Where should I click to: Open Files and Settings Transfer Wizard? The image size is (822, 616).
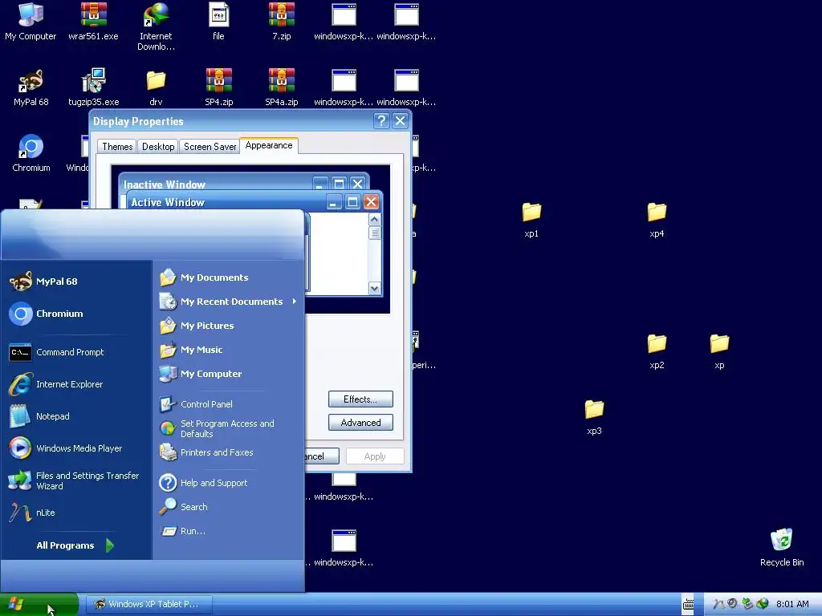pyautogui.click(x=76, y=480)
